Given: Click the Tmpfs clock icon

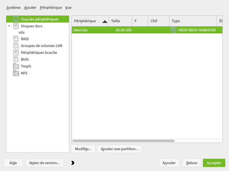Looking at the screenshot, I should (x=16, y=66).
